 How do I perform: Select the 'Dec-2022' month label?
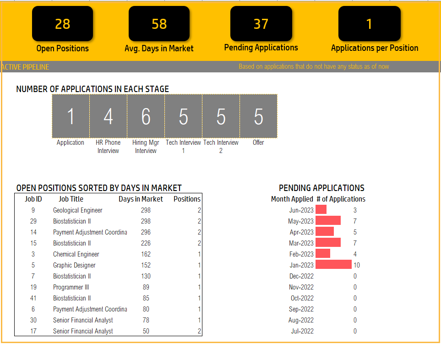coord(301,276)
